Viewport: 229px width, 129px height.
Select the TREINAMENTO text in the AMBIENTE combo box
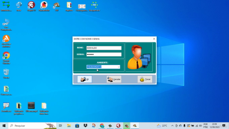point(94,67)
